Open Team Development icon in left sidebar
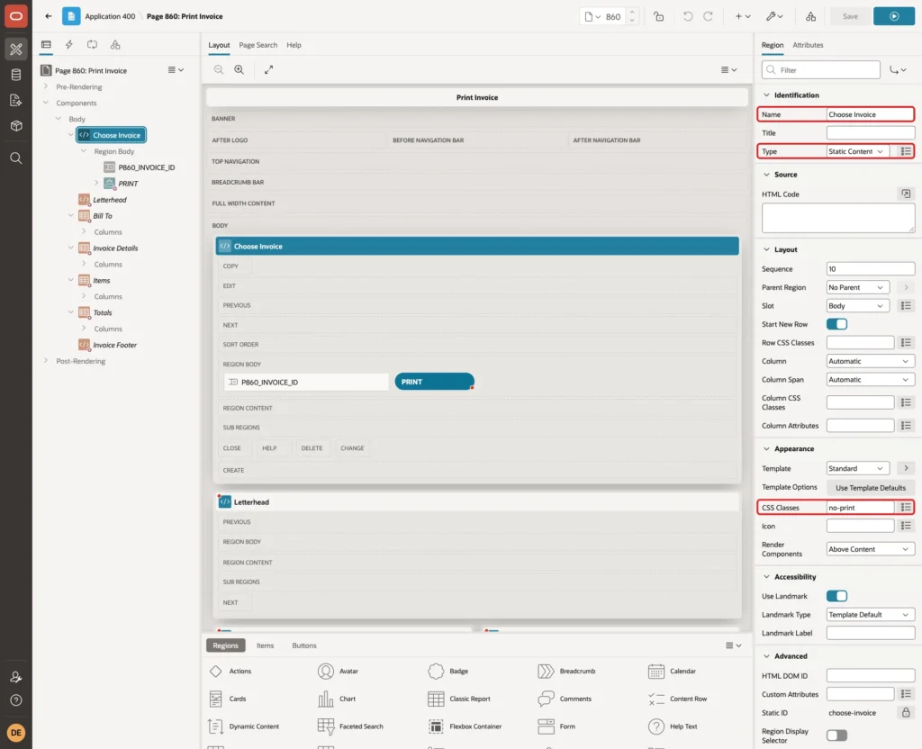This screenshot has height=749, width=922. tap(16, 100)
